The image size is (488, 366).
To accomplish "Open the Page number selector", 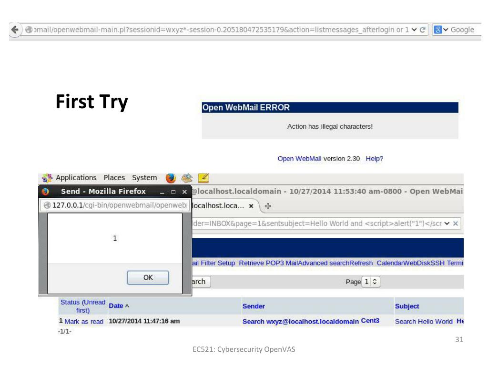I will (371, 282).
